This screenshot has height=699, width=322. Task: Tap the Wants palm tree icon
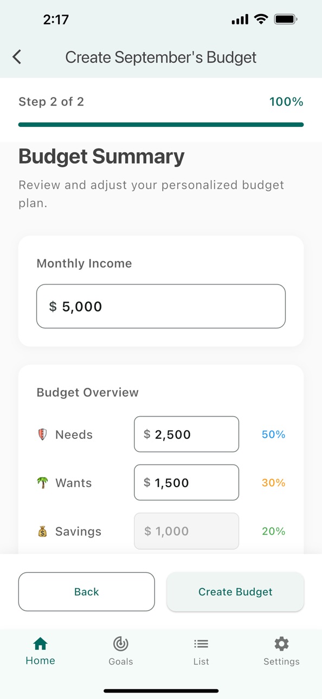pyautogui.click(x=42, y=483)
